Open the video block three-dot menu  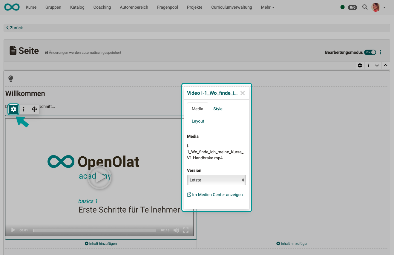(x=24, y=109)
